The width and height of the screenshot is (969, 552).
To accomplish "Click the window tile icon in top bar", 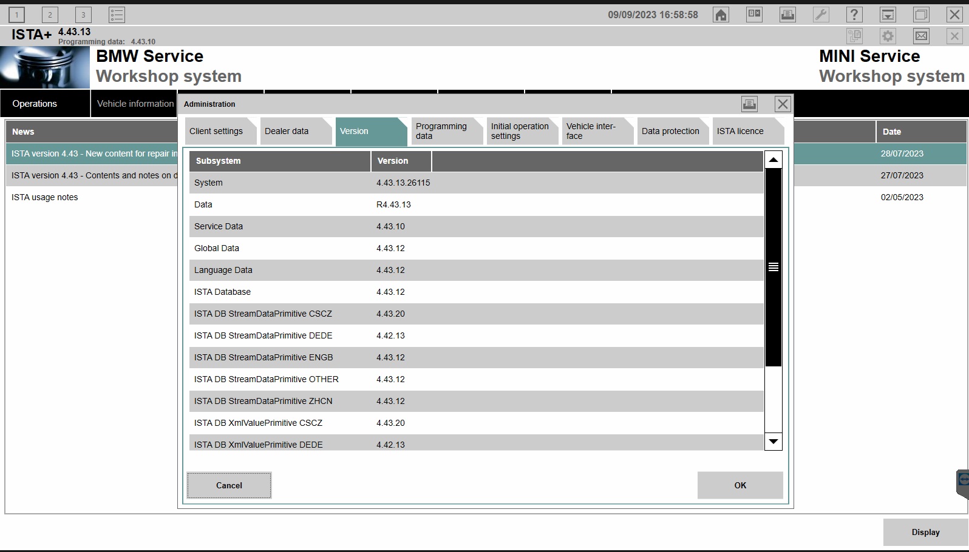I will pos(921,15).
